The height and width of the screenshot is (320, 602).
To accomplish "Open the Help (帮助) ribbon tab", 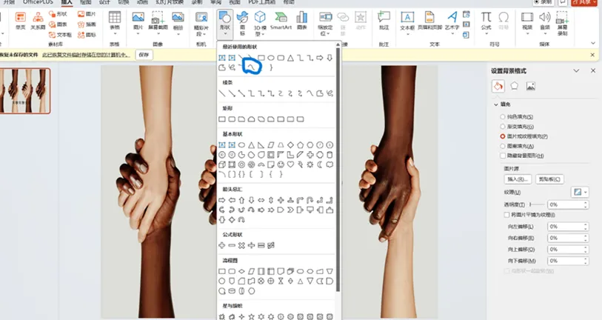I will tap(288, 2).
